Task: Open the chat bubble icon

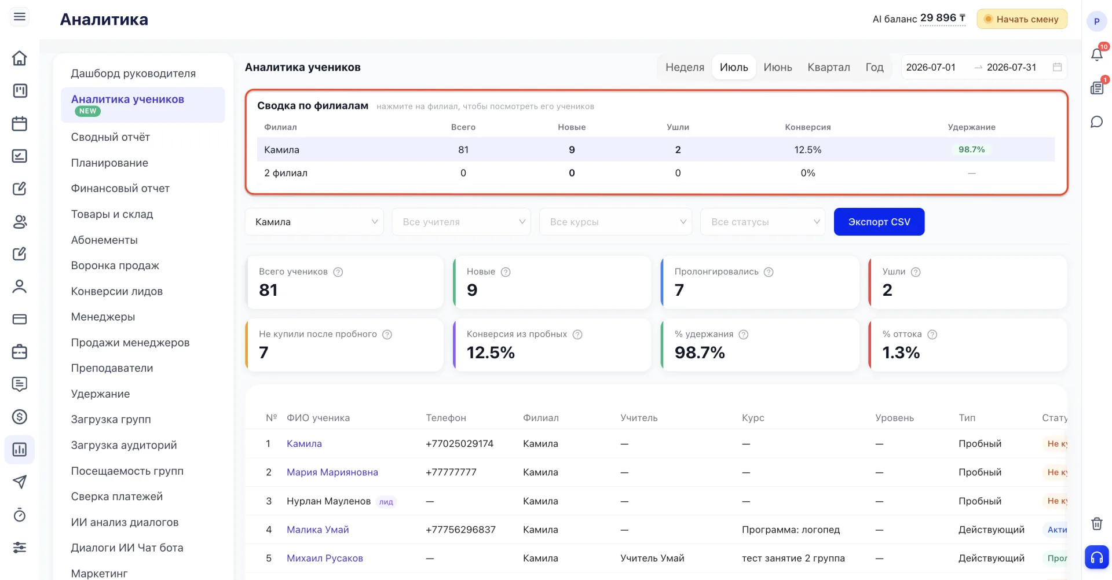Action: [x=1096, y=122]
